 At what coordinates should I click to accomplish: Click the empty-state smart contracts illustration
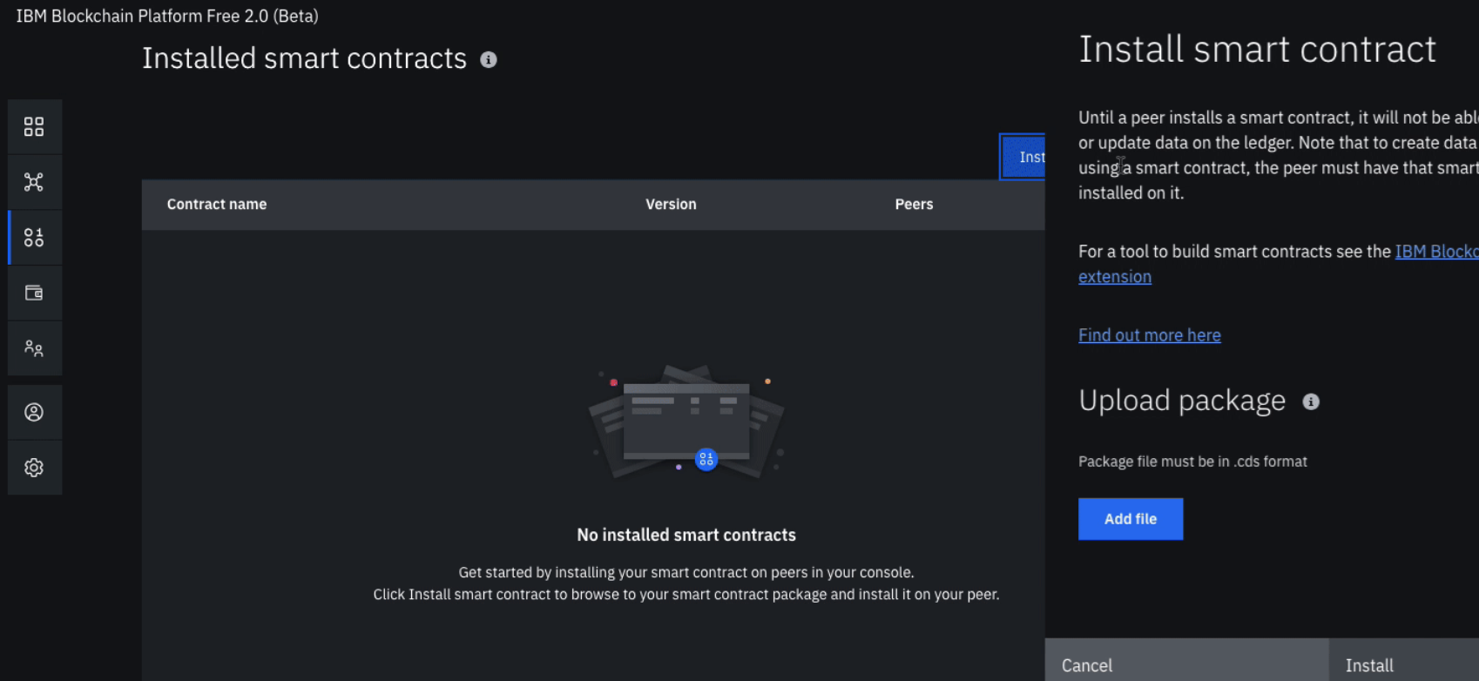686,421
